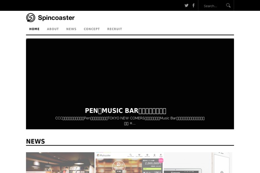The width and height of the screenshot is (260, 173).
Task: Click the magnifying glass search icon
Action: pos(228,6)
